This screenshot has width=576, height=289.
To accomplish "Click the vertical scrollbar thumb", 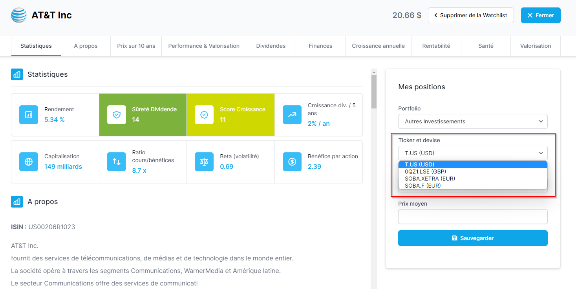I will (374, 92).
